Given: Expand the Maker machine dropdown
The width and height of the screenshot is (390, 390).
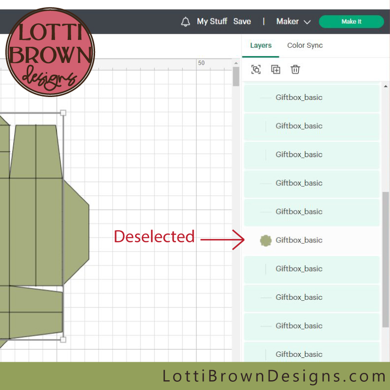Looking at the screenshot, I should click(293, 21).
